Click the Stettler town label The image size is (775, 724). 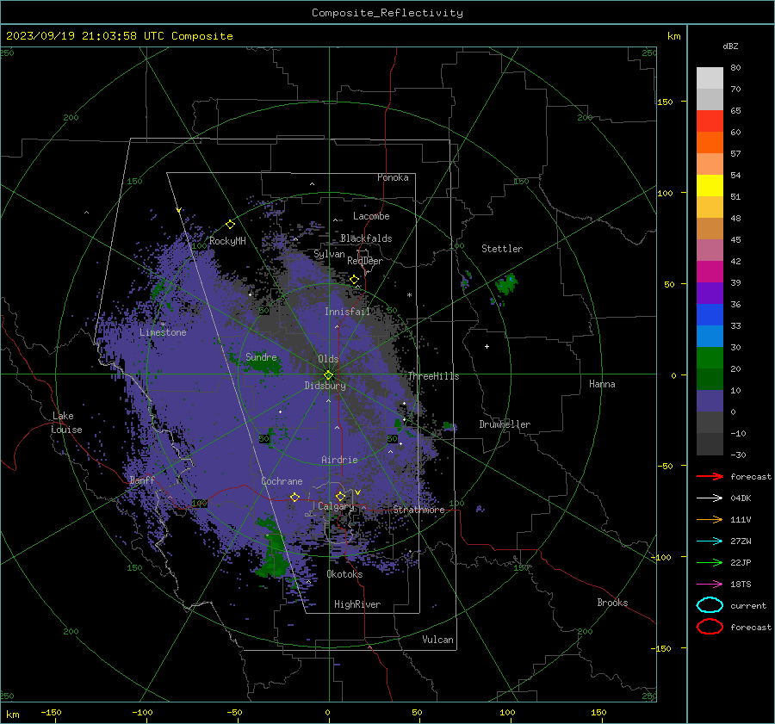coord(502,249)
